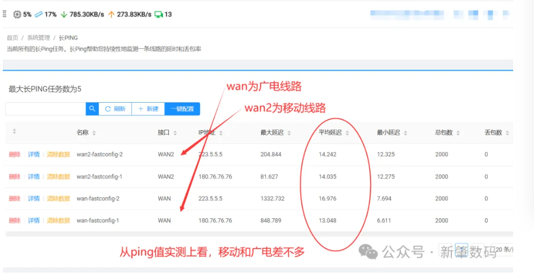Click minimum delay value 12.275

(x=386, y=177)
